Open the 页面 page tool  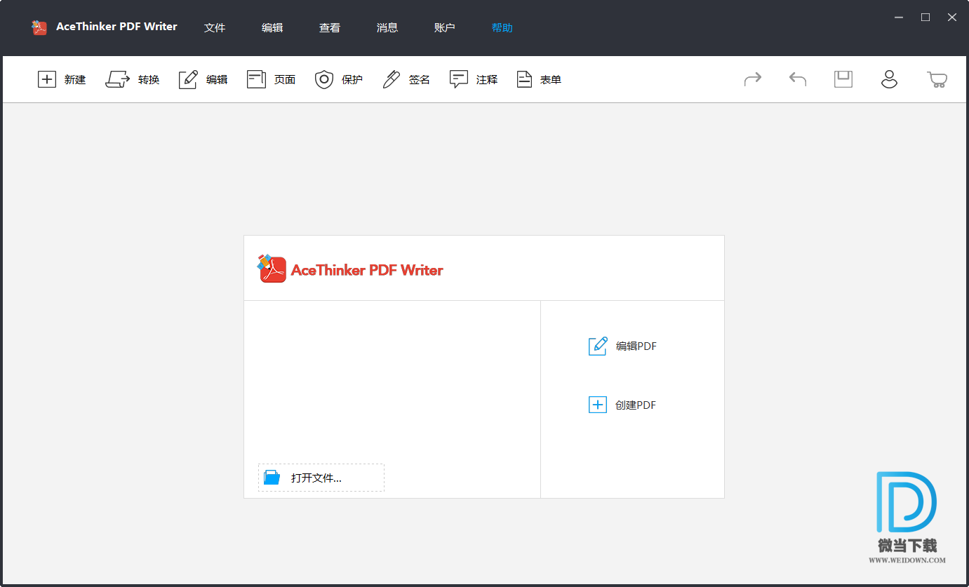click(272, 79)
